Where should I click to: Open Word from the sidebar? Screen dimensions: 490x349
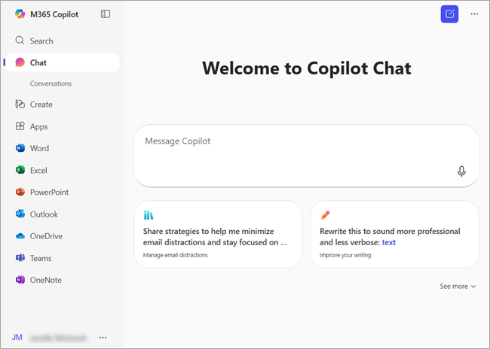click(x=39, y=148)
